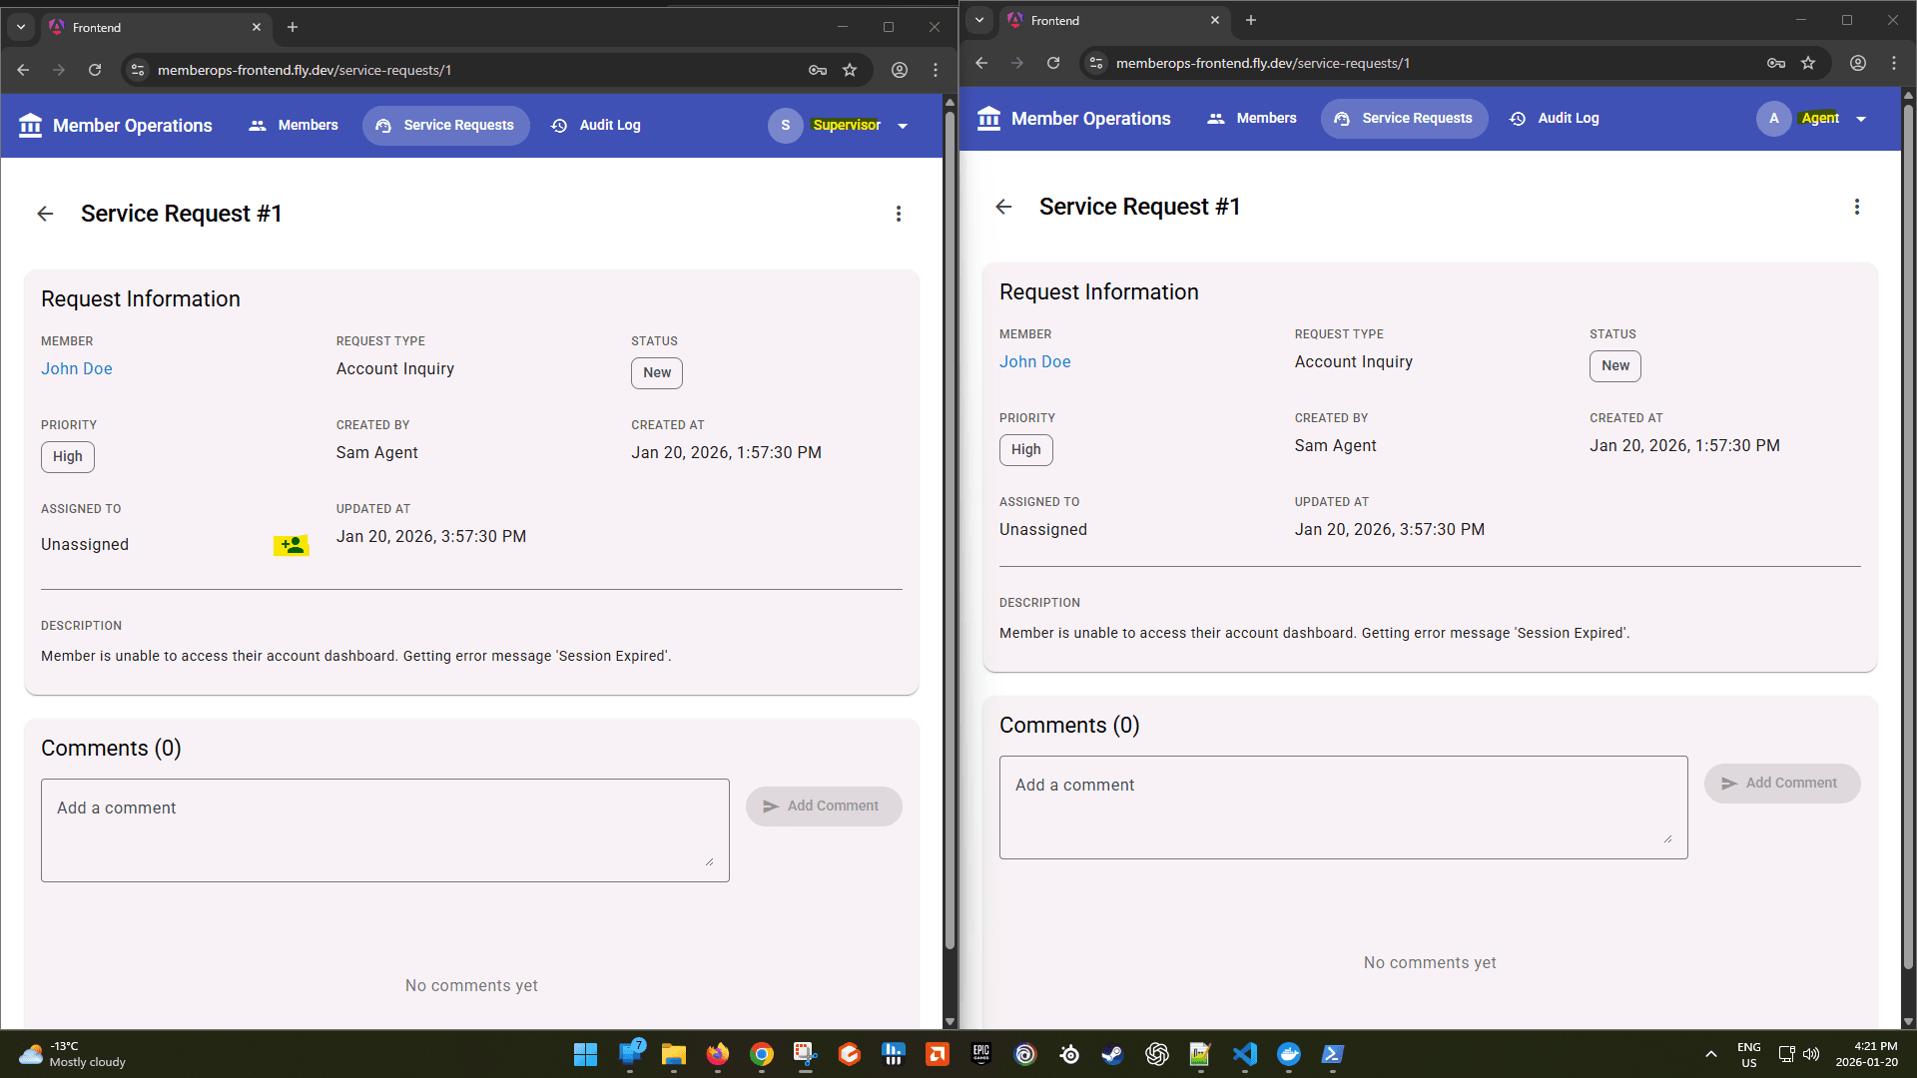Click the tab search chevron in the browser
Screen dimensions: 1917x1078
(20, 27)
